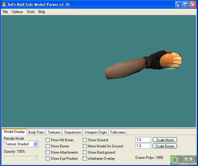The image size is (198, 166).
Task: Click the app icon in the title bar
Action: [x=4, y=4]
